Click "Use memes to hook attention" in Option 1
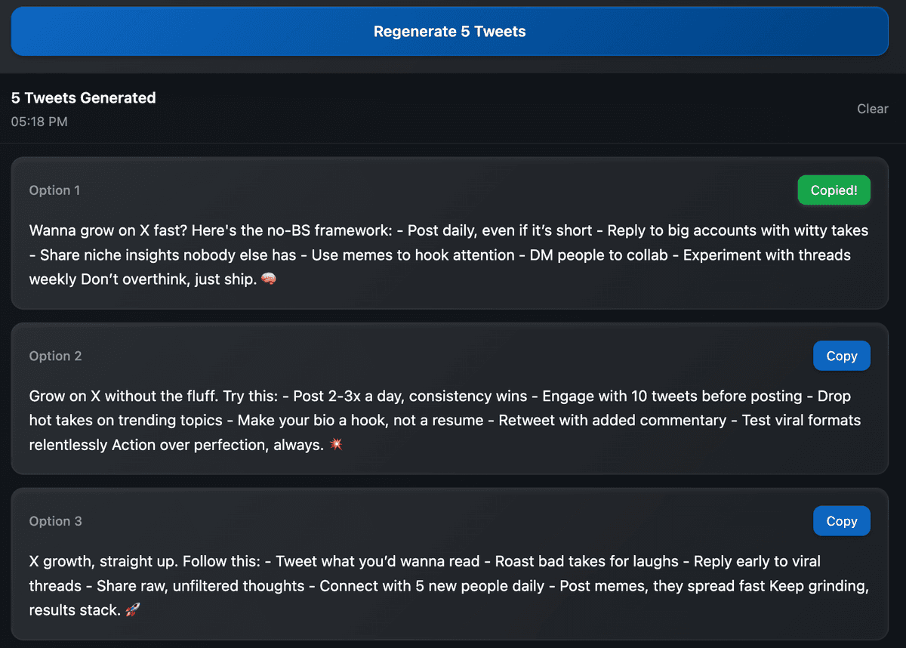The width and height of the screenshot is (906, 648). (x=411, y=255)
